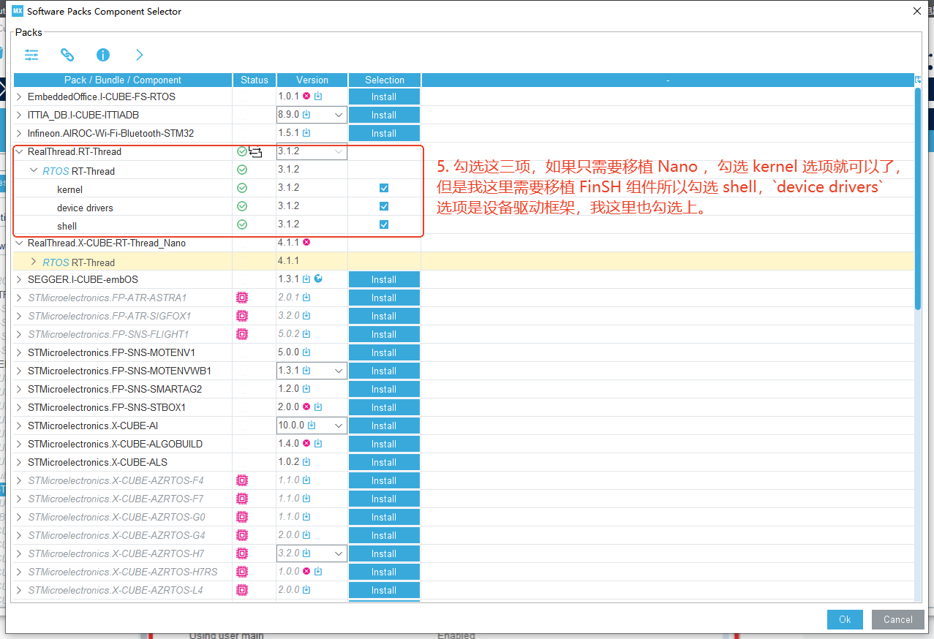Click download icon for Infineon AIROC 1.5.1
Image resolution: width=934 pixels, height=639 pixels.
pos(306,133)
